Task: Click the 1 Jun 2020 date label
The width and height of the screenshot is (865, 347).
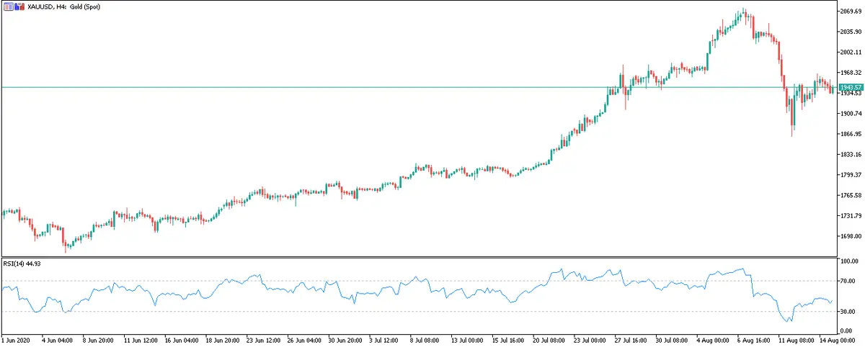Action: (x=17, y=340)
